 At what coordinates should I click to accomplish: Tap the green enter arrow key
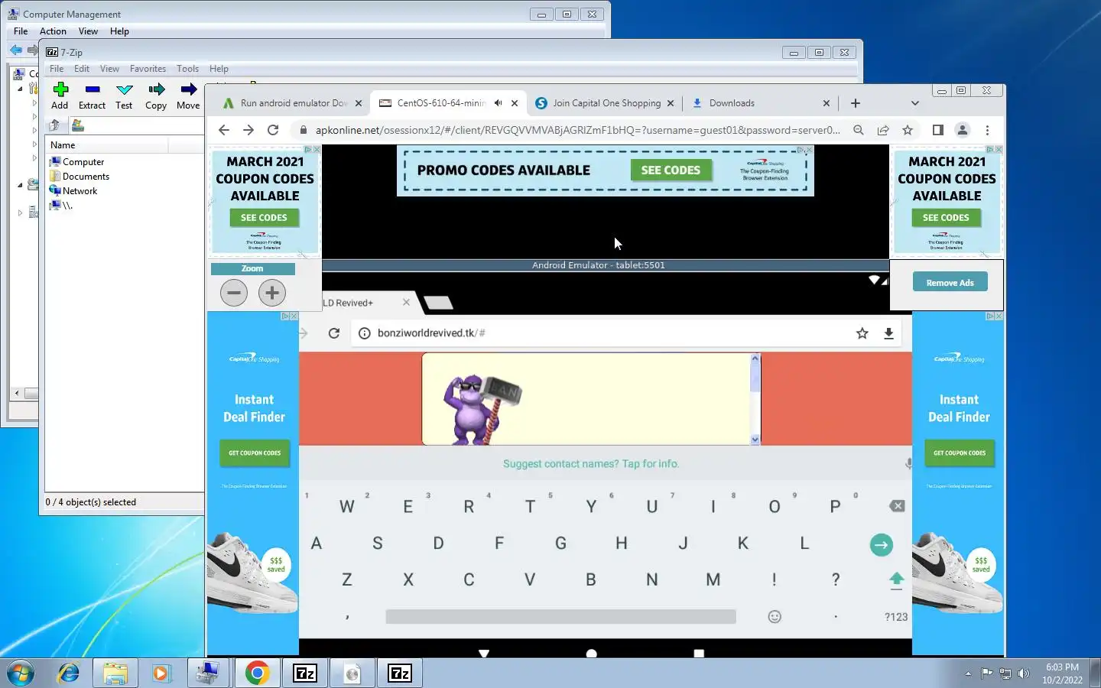coord(882,544)
